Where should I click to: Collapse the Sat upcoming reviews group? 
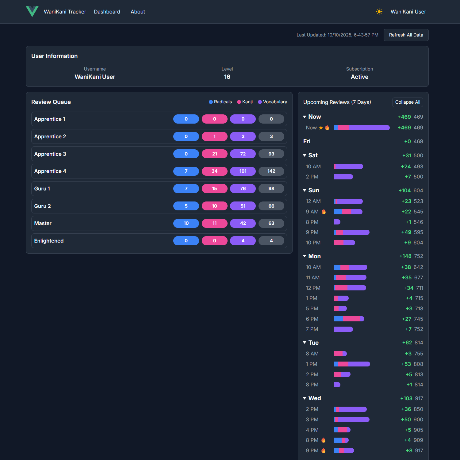304,155
